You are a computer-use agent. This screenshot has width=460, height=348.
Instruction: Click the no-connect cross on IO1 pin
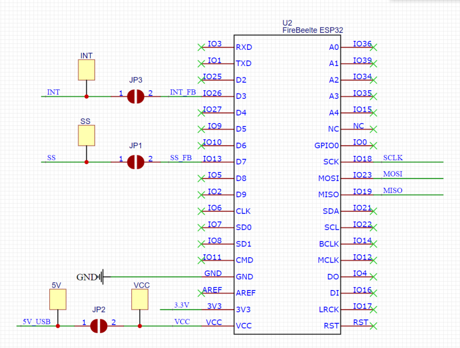point(201,64)
